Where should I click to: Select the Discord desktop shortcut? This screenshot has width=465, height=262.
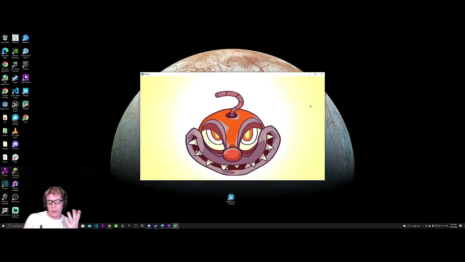(x=15, y=146)
